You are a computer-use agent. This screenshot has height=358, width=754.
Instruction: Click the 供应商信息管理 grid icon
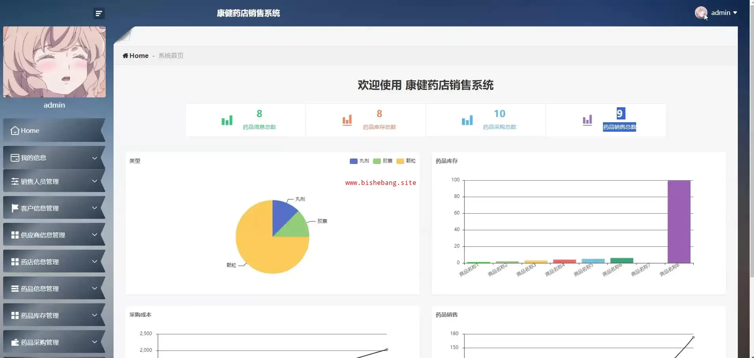tap(15, 235)
